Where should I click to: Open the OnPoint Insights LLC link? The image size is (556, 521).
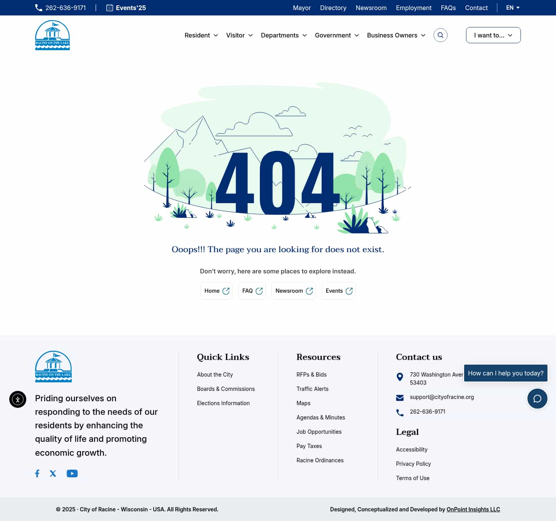473,509
